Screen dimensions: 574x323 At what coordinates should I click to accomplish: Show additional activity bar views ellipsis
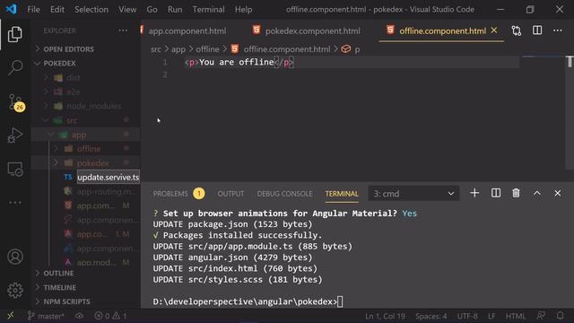coord(15,203)
